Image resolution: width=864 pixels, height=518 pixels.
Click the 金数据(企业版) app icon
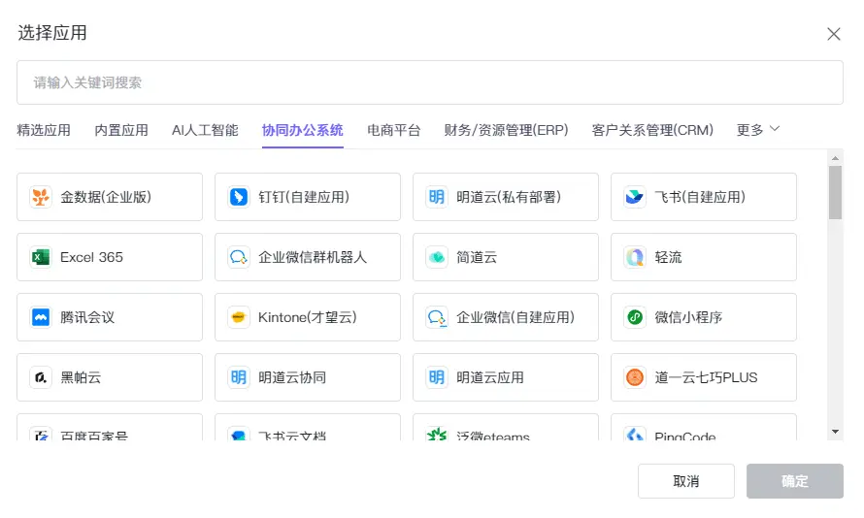[x=41, y=197]
